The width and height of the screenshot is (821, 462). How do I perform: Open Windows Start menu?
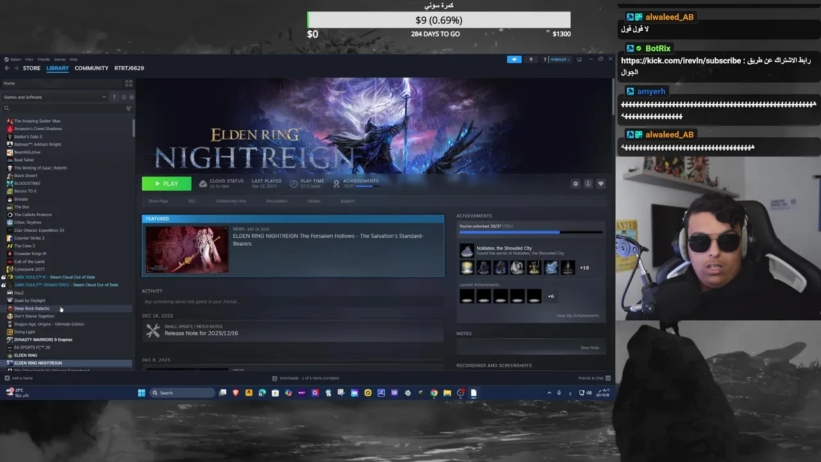click(141, 393)
